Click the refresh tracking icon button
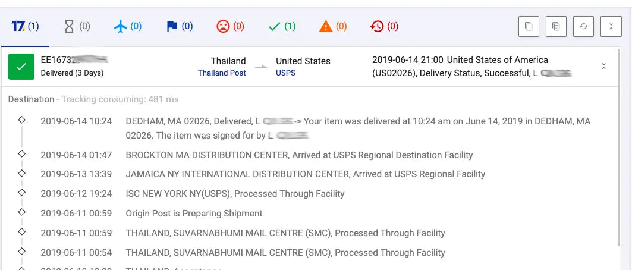 [x=583, y=27]
